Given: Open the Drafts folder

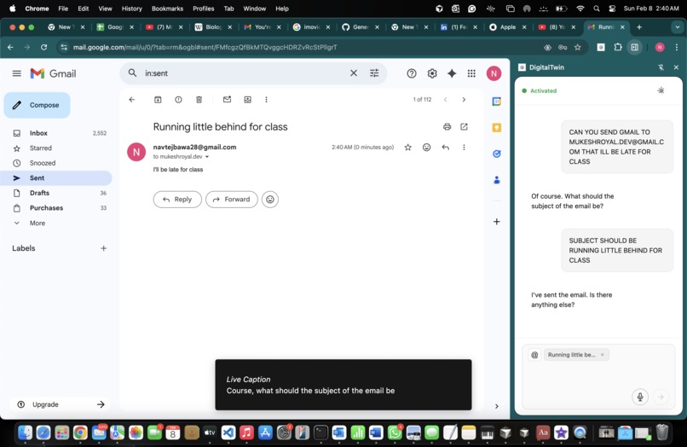Looking at the screenshot, I should point(57,193).
